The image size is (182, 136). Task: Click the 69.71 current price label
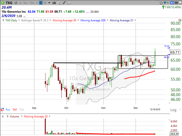175,52
